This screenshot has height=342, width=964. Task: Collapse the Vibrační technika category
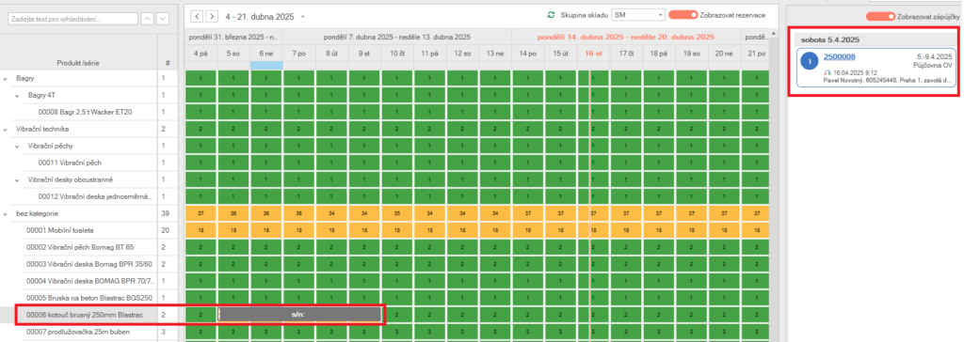(x=6, y=129)
